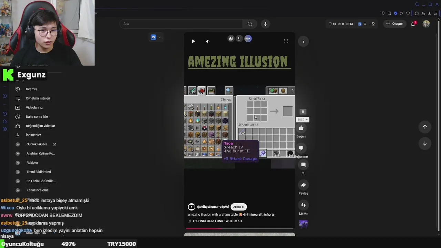Open TECHNOLOGIA FUNK sound link
The height and width of the screenshot is (248, 441).
[x=217, y=221]
